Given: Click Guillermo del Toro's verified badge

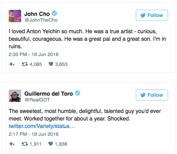Looking at the screenshot, I should coord(78,93).
